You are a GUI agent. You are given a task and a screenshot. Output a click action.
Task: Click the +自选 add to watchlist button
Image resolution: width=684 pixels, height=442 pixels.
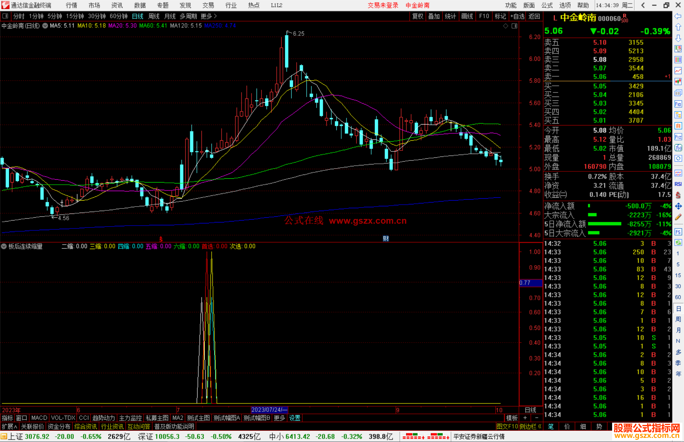click(x=517, y=16)
